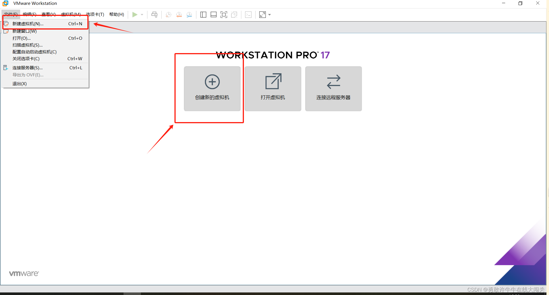Image resolution: width=549 pixels, height=295 pixels.
Task: Select 新建虚拟机(N)... menu entry
Action: point(46,24)
